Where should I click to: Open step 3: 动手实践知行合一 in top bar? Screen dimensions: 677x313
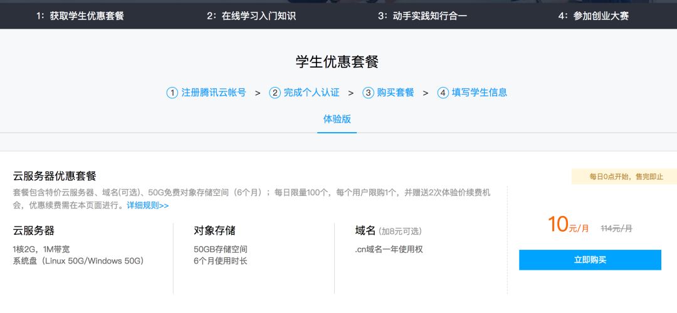click(x=422, y=16)
